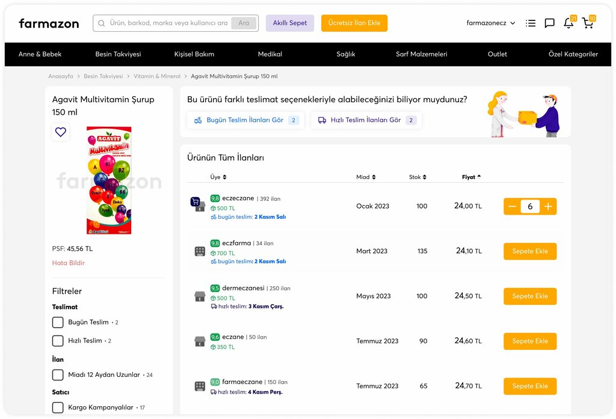Open the notifications bell

(568, 23)
